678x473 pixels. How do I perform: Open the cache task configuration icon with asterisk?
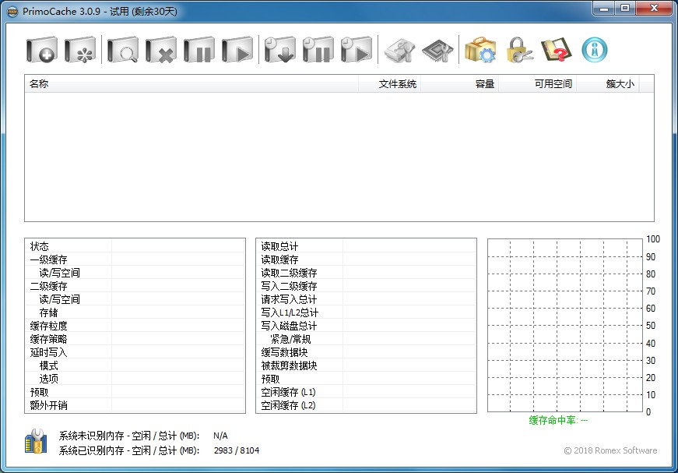point(80,51)
